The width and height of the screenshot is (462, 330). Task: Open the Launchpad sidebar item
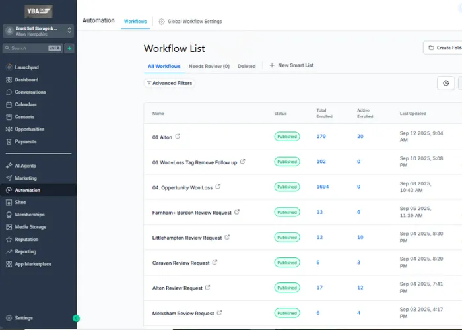click(26, 67)
